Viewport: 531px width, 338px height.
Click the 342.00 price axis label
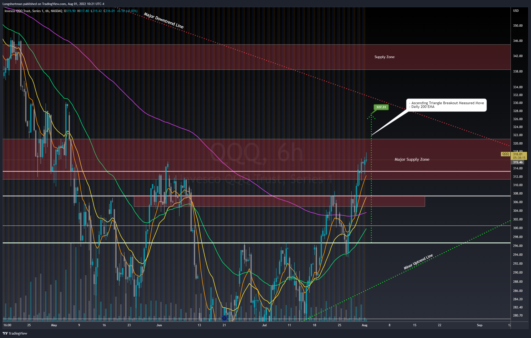(x=518, y=56)
